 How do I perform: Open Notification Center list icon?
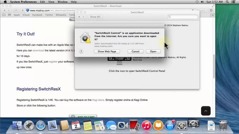(233, 2)
